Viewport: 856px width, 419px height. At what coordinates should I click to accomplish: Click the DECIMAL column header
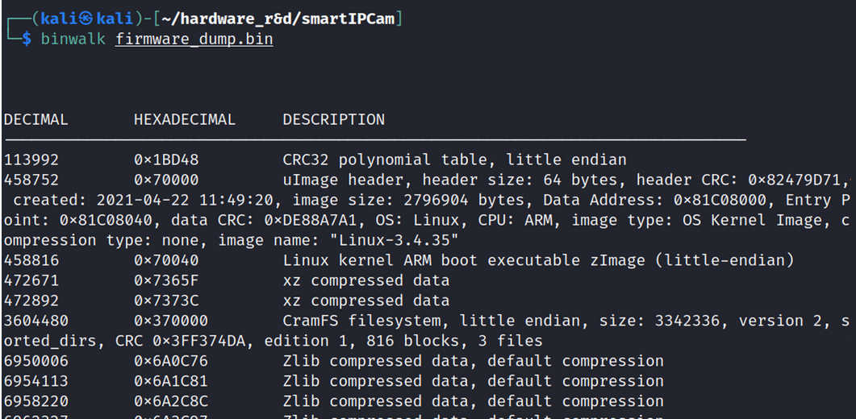click(35, 119)
